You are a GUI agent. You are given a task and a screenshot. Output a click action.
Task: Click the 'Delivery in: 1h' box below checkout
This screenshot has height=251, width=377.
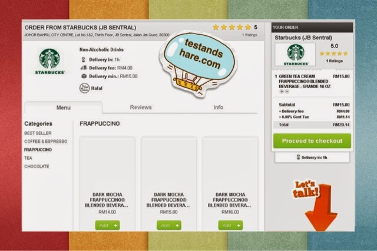312,158
